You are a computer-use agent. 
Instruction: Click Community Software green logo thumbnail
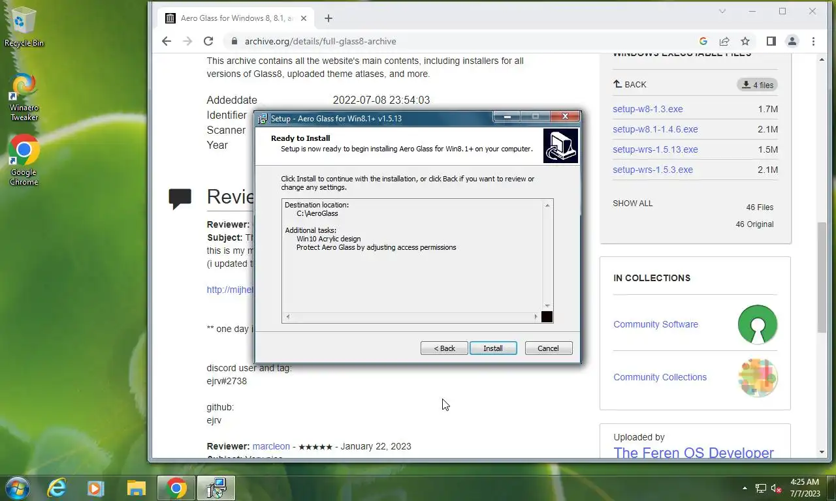758,324
